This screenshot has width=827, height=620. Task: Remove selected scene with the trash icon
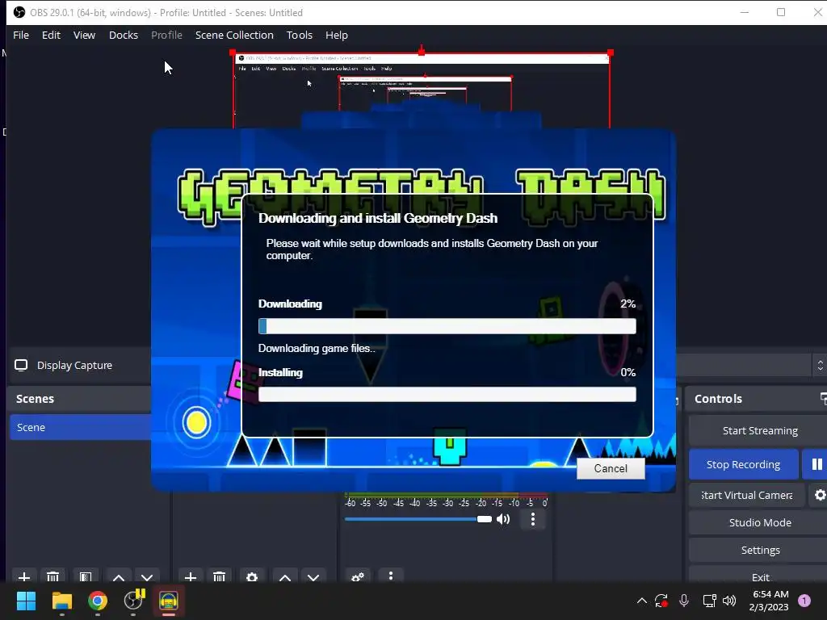[52, 576]
